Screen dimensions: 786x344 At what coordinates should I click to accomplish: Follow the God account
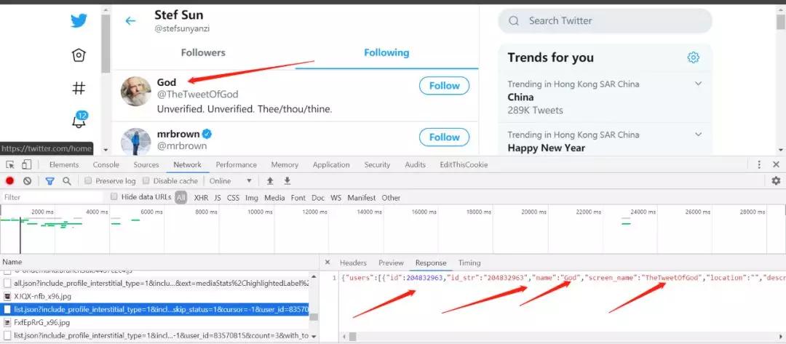click(444, 86)
